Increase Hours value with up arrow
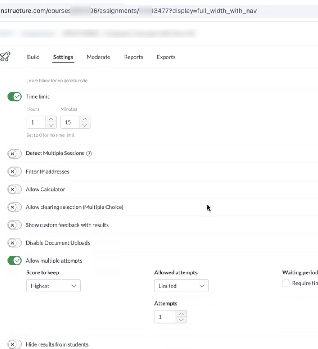This screenshot has height=349, width=318. (x=51, y=119)
